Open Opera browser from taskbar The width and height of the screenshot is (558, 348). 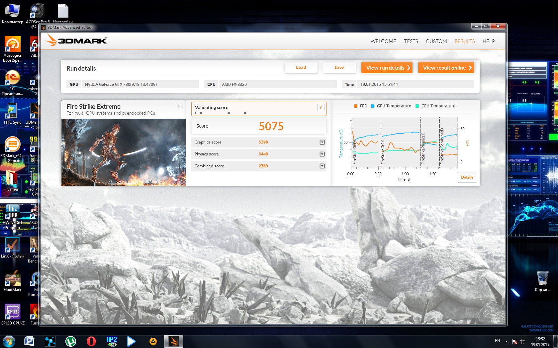(91, 341)
